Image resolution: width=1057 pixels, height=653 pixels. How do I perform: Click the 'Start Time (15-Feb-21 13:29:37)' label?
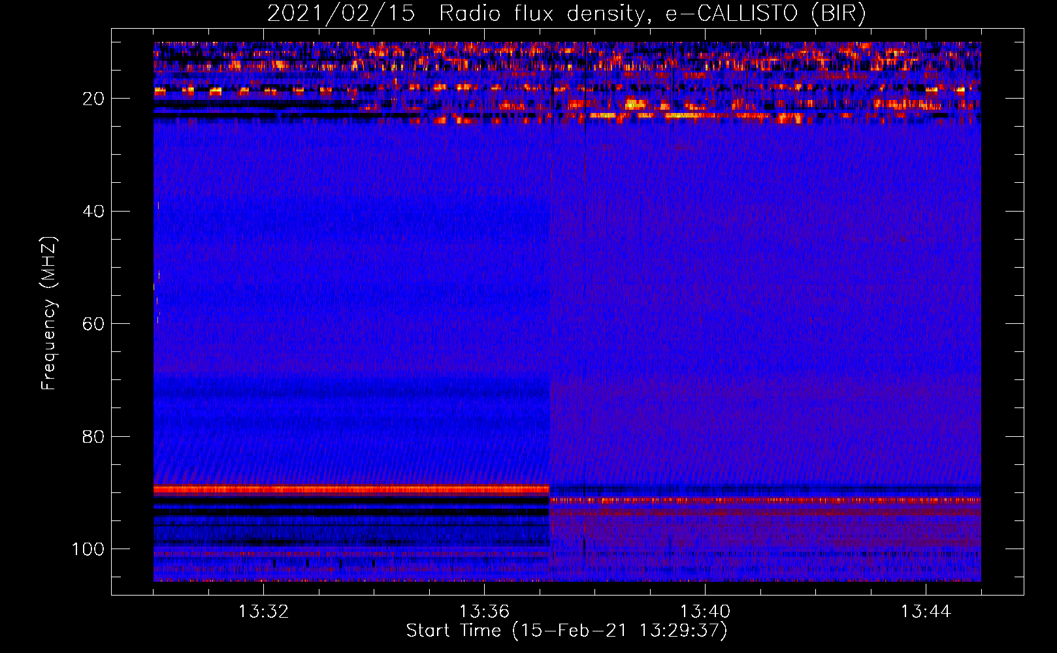point(566,631)
